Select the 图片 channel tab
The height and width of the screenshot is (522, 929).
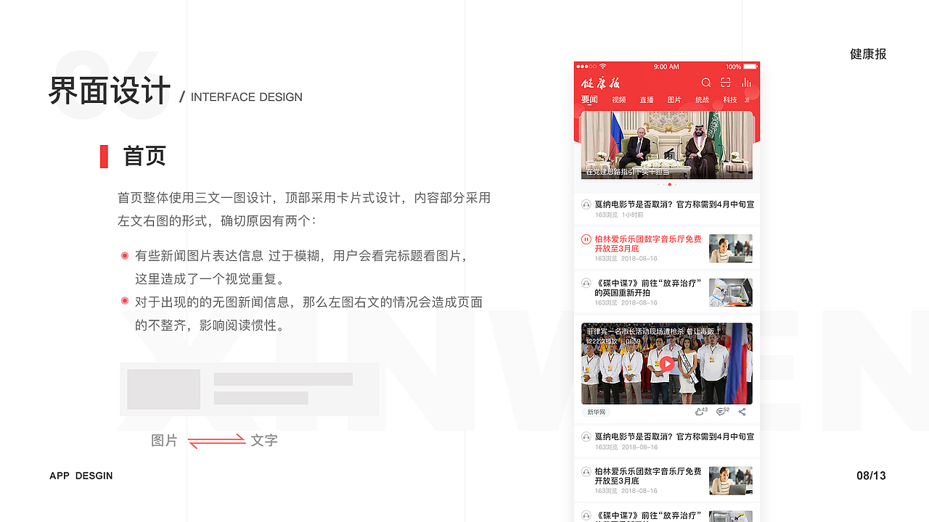click(674, 100)
